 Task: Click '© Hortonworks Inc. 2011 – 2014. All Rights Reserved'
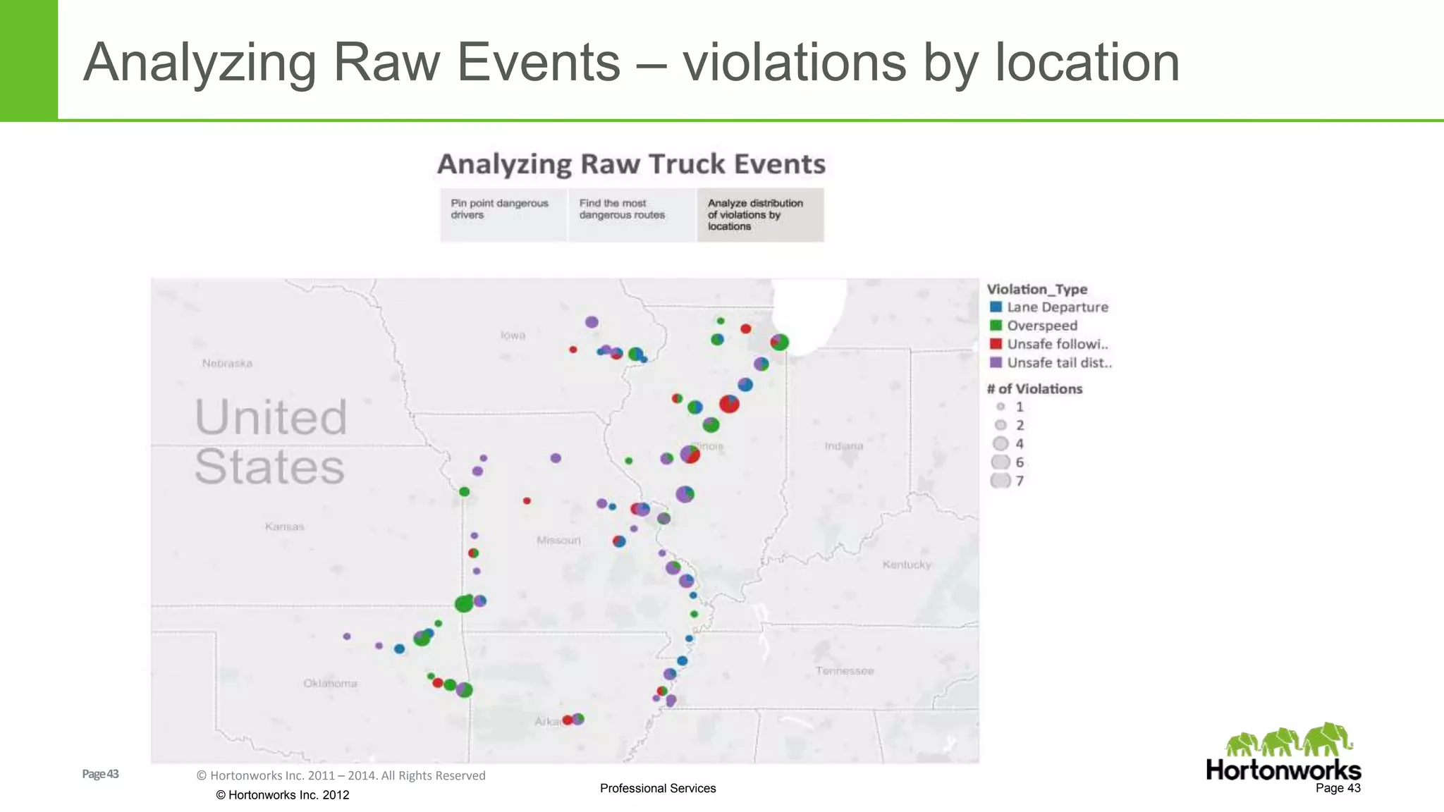(341, 775)
